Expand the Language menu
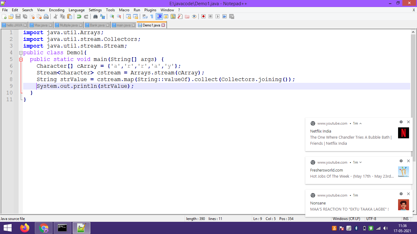The image size is (417, 234). click(77, 10)
